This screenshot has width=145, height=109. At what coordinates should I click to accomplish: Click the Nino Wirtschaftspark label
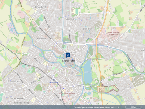[x=68, y=93]
